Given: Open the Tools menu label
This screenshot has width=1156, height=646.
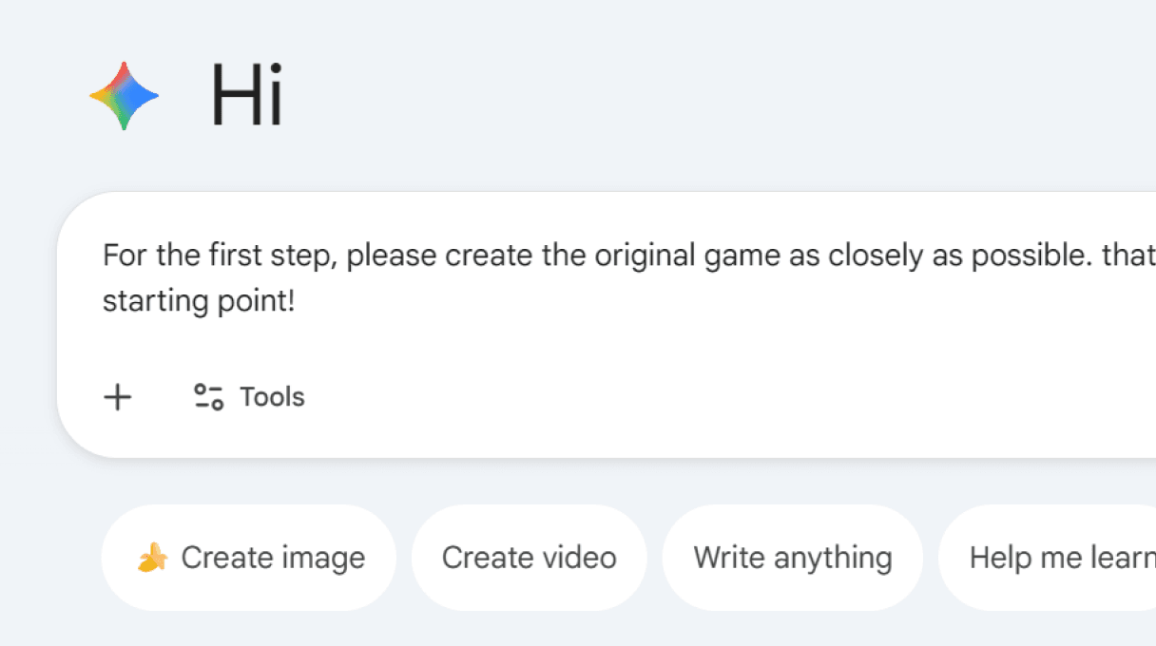Looking at the screenshot, I should coord(272,397).
